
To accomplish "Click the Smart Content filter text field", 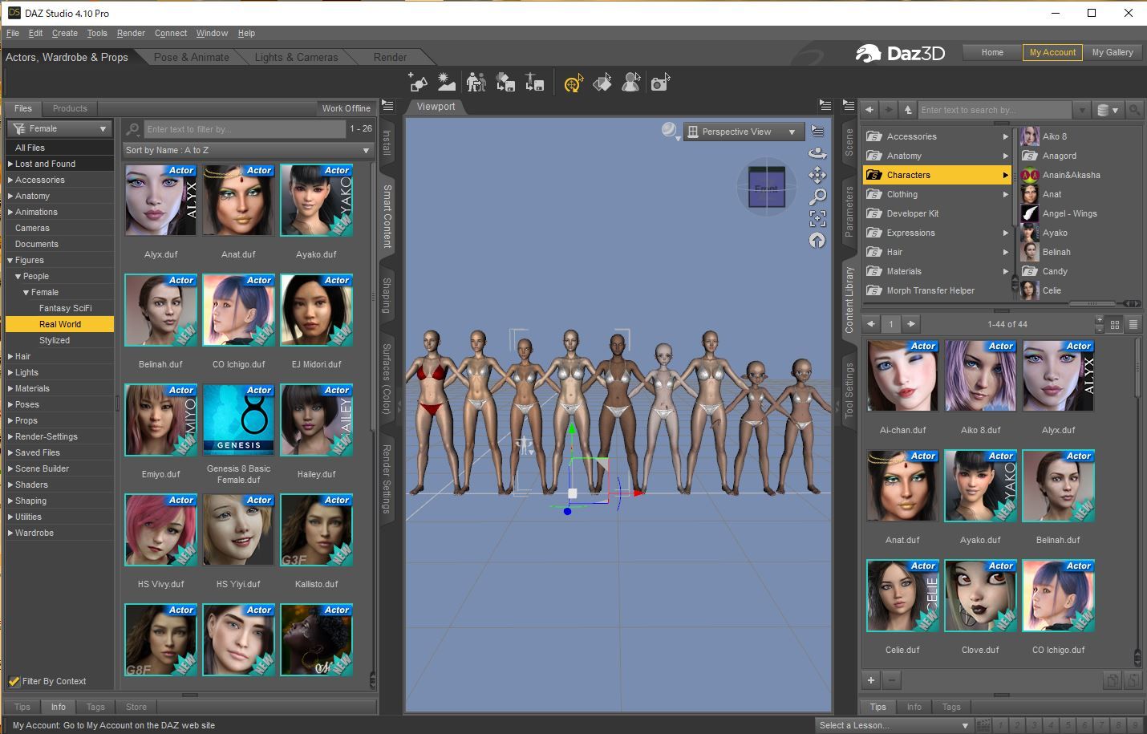I will click(245, 128).
